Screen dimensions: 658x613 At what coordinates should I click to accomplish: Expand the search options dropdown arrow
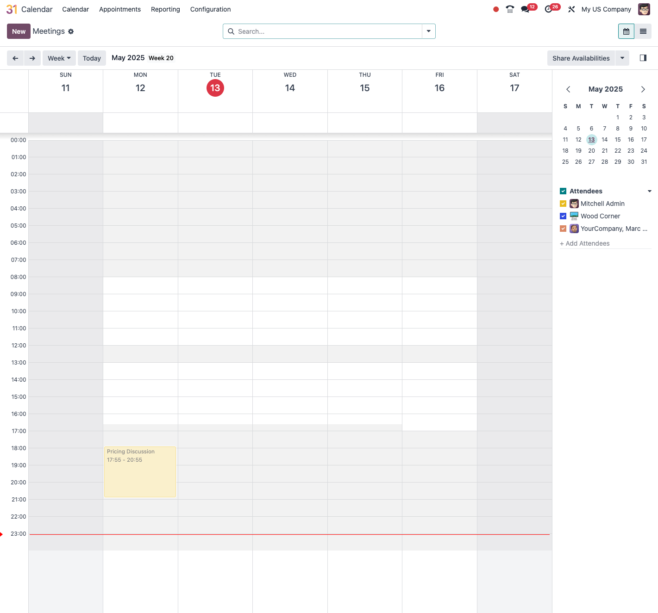tap(429, 31)
